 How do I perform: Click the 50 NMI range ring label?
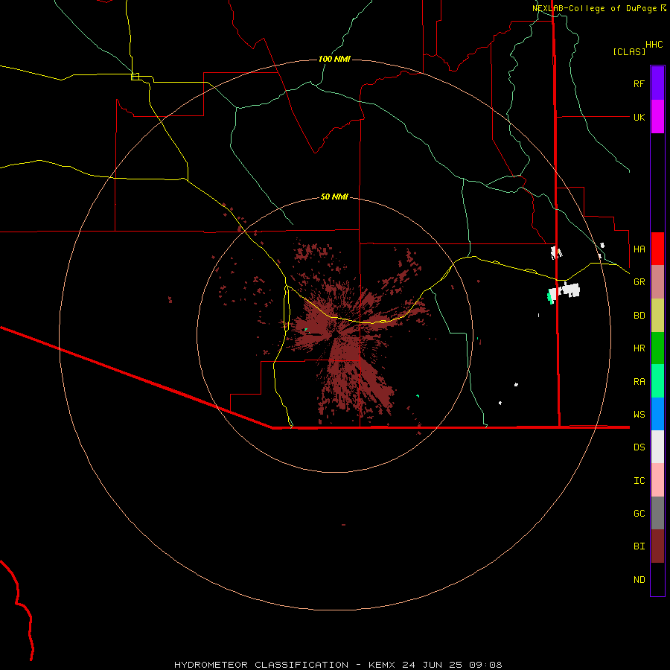(334, 197)
